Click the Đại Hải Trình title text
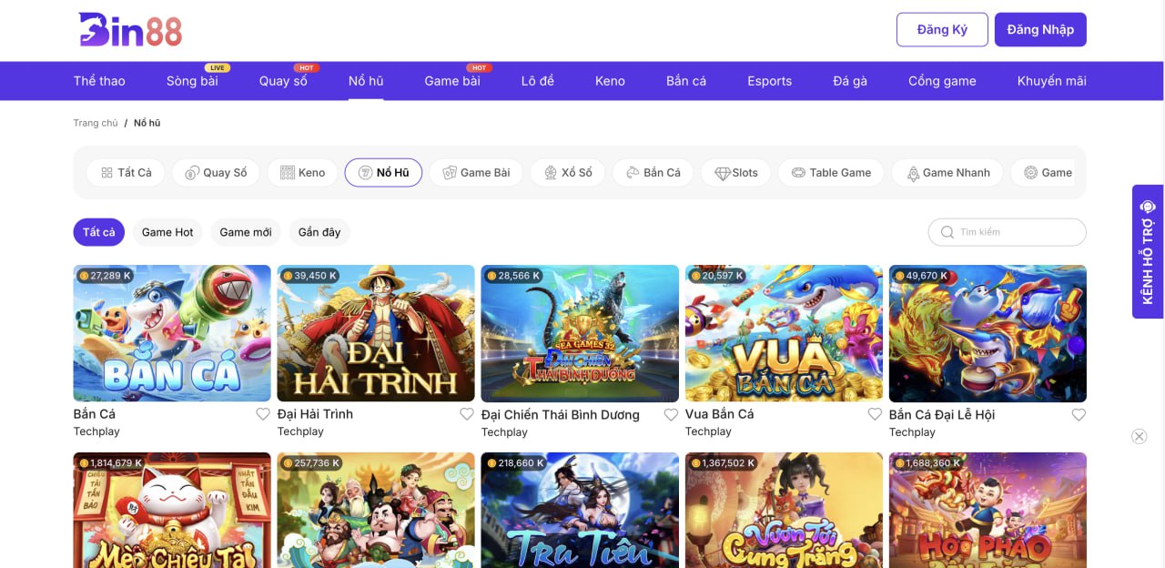The image size is (1165, 568). point(315,414)
